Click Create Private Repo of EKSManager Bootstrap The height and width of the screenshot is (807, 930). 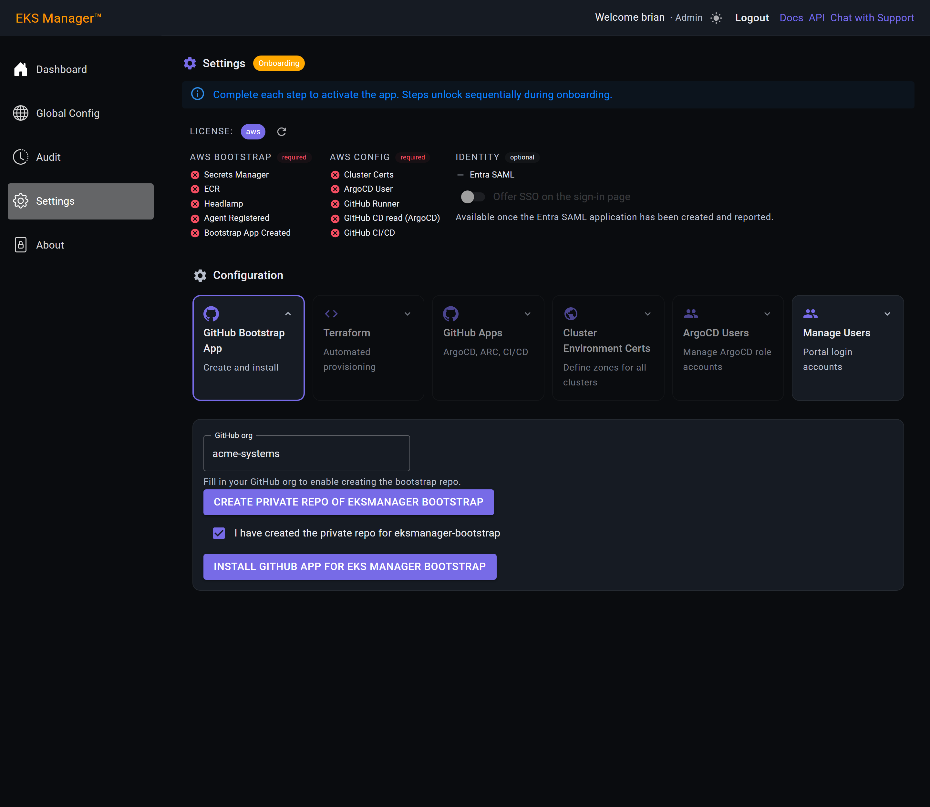point(348,502)
